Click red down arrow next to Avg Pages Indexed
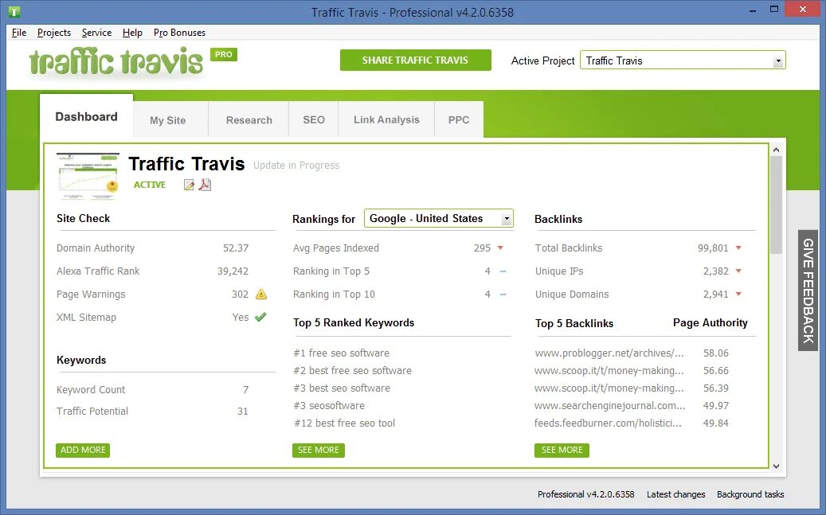The height and width of the screenshot is (515, 826). pyautogui.click(x=500, y=248)
